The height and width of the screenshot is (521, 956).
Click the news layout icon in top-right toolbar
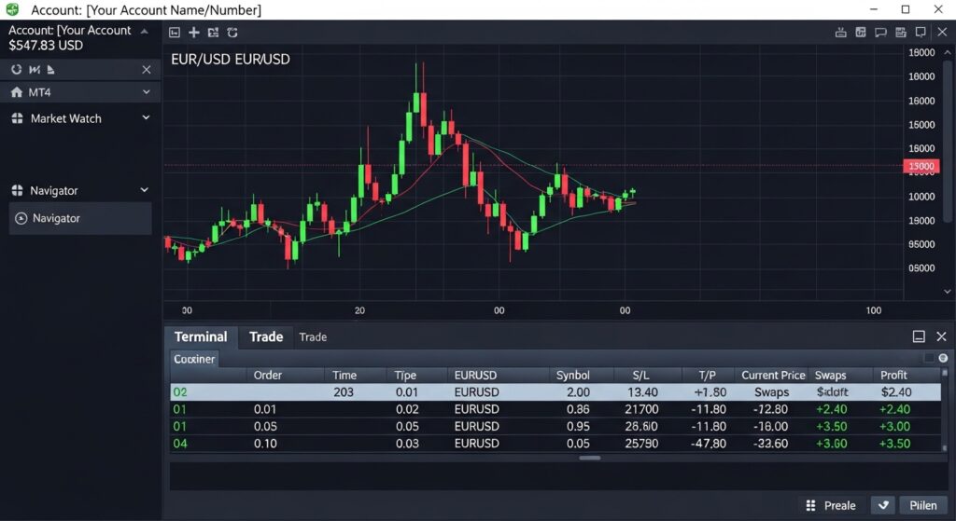901,33
